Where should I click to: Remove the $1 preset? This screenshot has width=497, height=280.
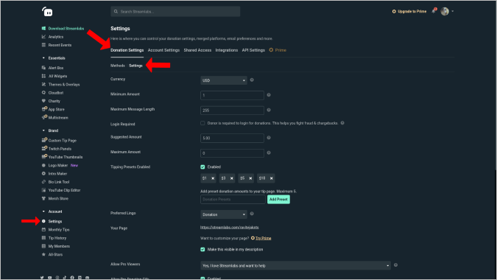pos(213,178)
